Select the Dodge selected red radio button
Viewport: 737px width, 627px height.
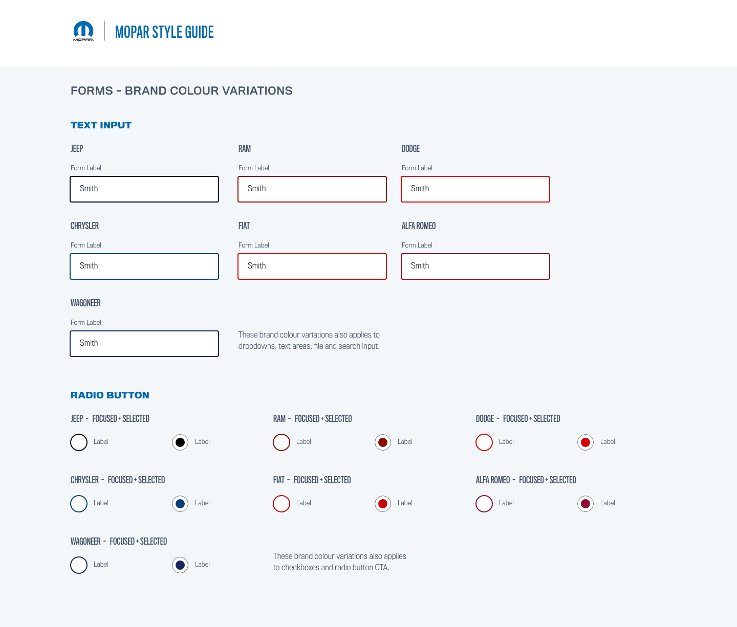(x=586, y=442)
